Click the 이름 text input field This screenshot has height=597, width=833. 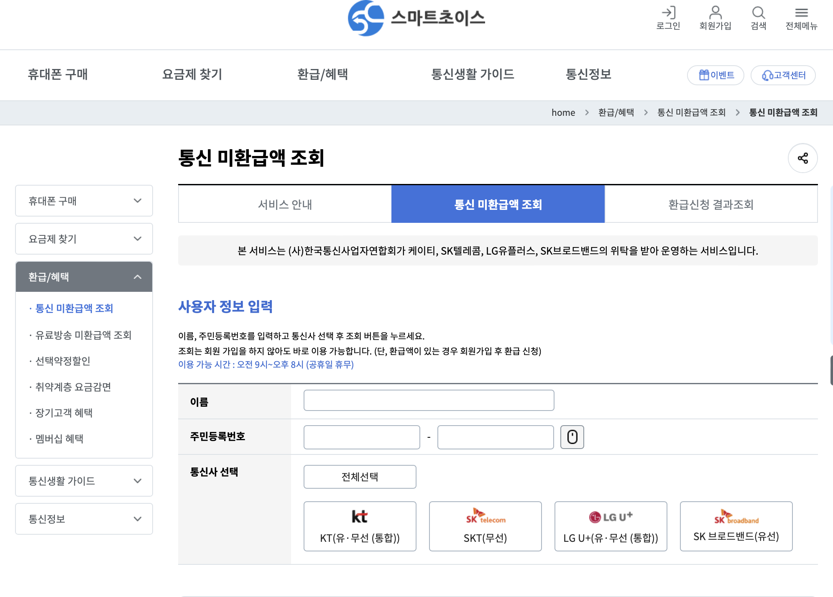pos(428,401)
